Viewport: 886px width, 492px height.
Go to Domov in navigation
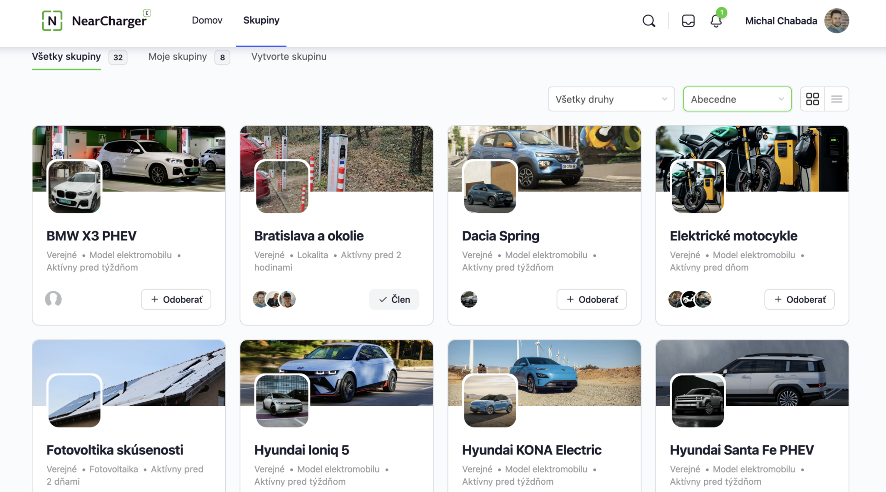[207, 20]
